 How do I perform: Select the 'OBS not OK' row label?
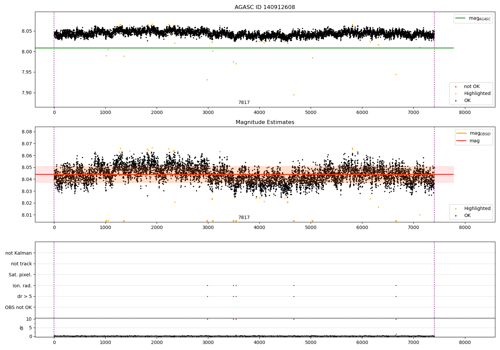point(18,307)
